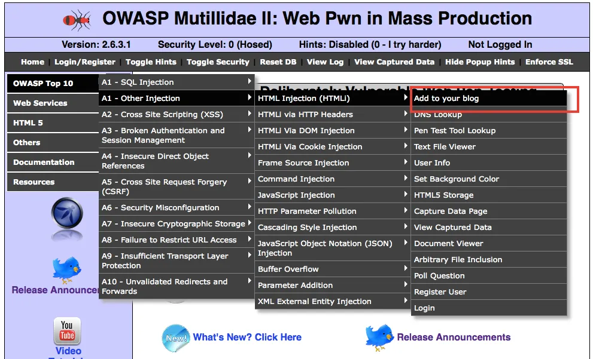Open the Login/Register page
This screenshot has width=593, height=359.
click(x=85, y=62)
